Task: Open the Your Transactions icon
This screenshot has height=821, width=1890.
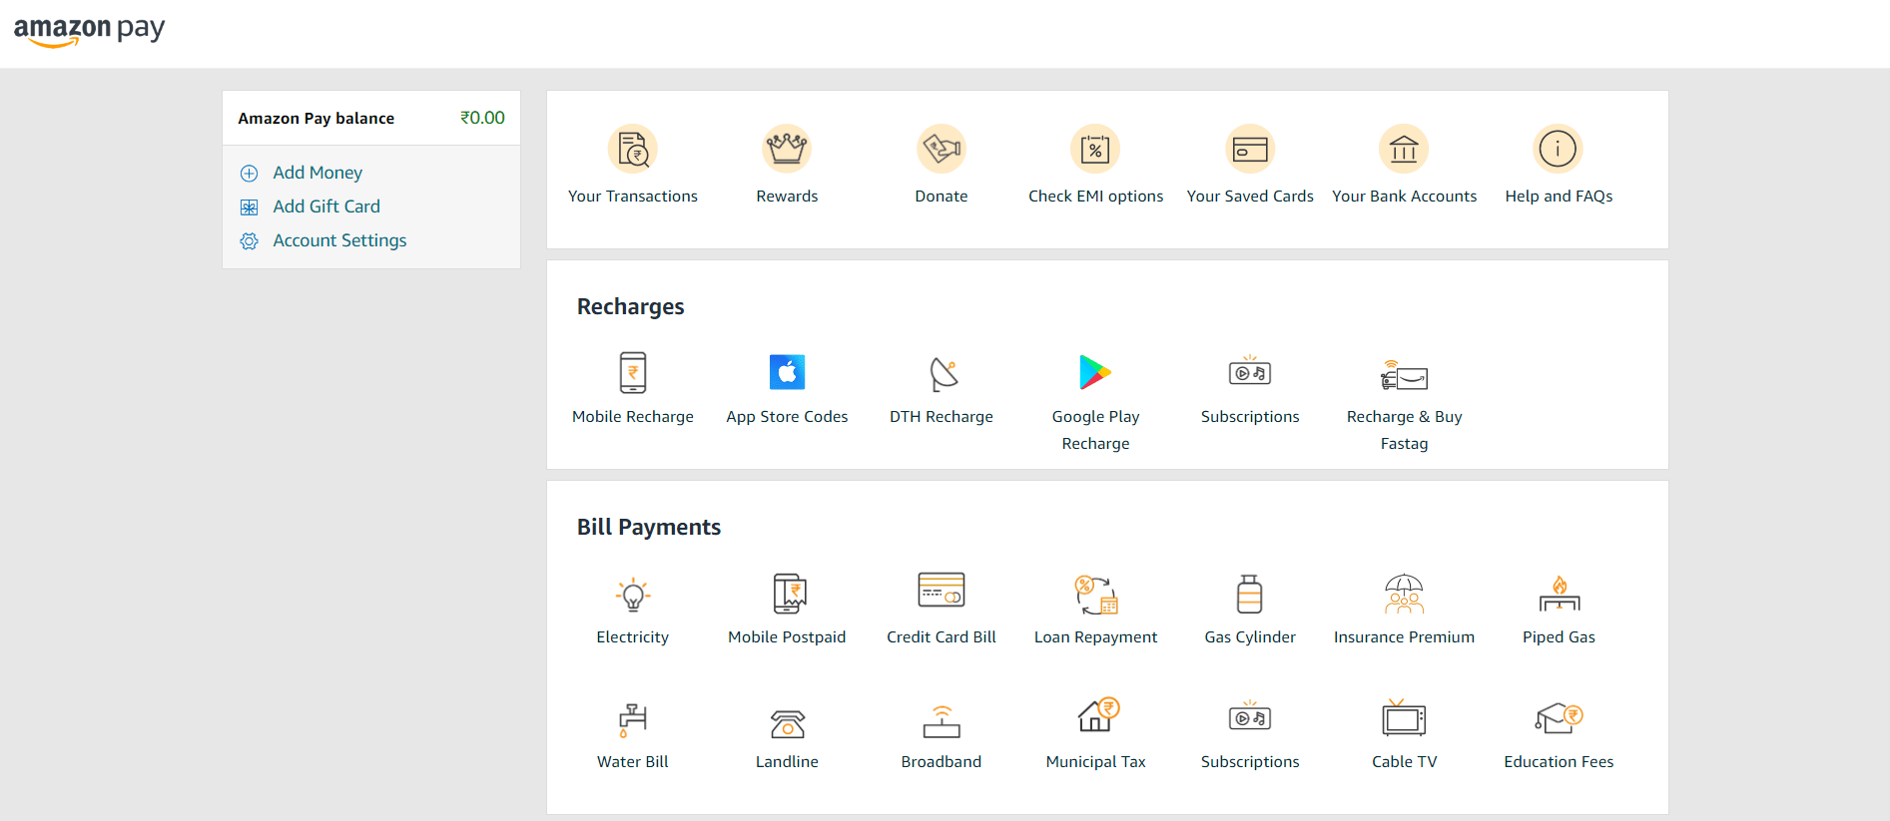Action: (633, 149)
